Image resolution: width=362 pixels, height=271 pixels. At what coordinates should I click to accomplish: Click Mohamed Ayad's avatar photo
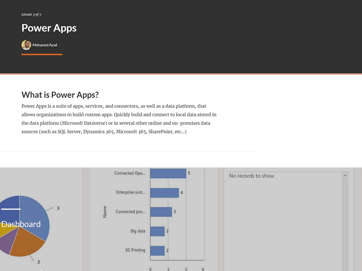(26, 45)
